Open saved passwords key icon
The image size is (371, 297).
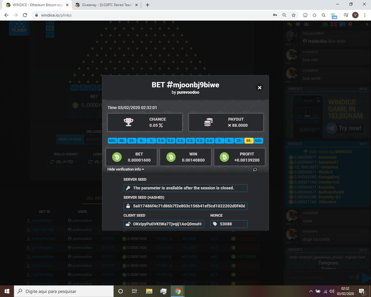(275, 15)
